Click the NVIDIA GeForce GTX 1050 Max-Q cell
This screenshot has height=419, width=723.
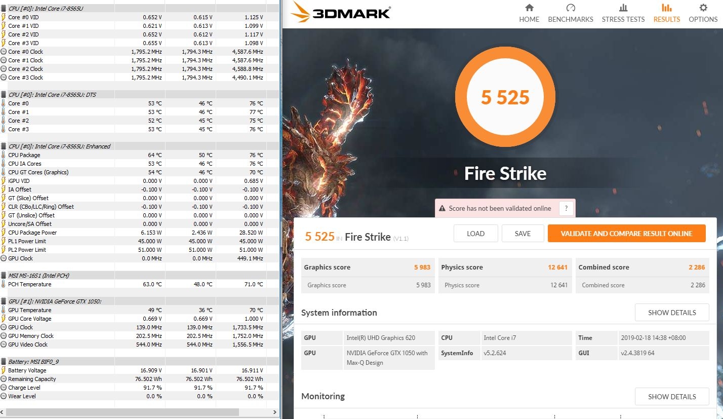(x=389, y=358)
